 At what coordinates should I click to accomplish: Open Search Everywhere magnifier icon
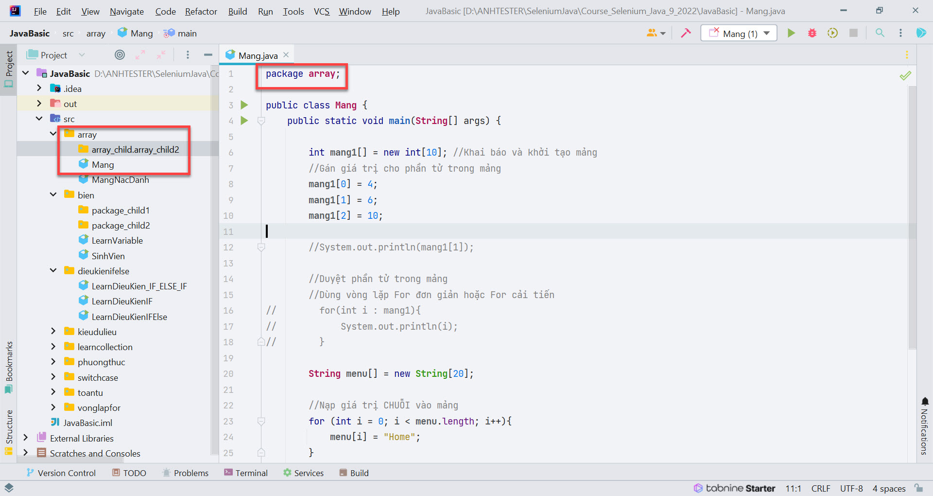(x=880, y=33)
